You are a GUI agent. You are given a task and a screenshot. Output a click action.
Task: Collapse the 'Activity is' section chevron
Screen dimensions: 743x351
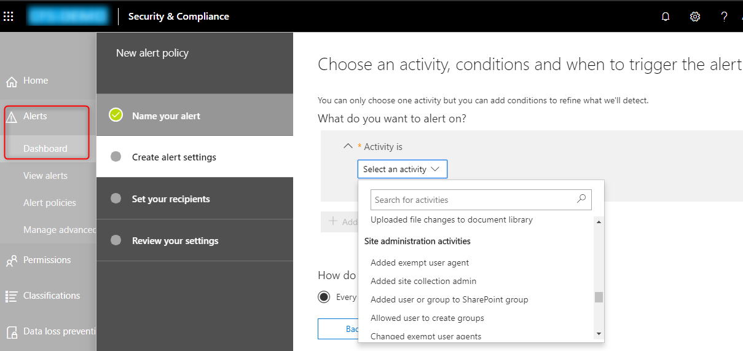[x=348, y=146]
